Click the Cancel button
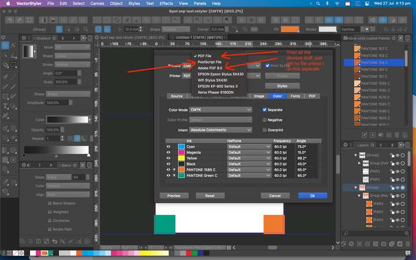 tap(275, 196)
